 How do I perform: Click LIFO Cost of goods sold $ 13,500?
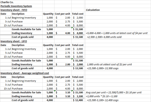click(x=78, y=68)
